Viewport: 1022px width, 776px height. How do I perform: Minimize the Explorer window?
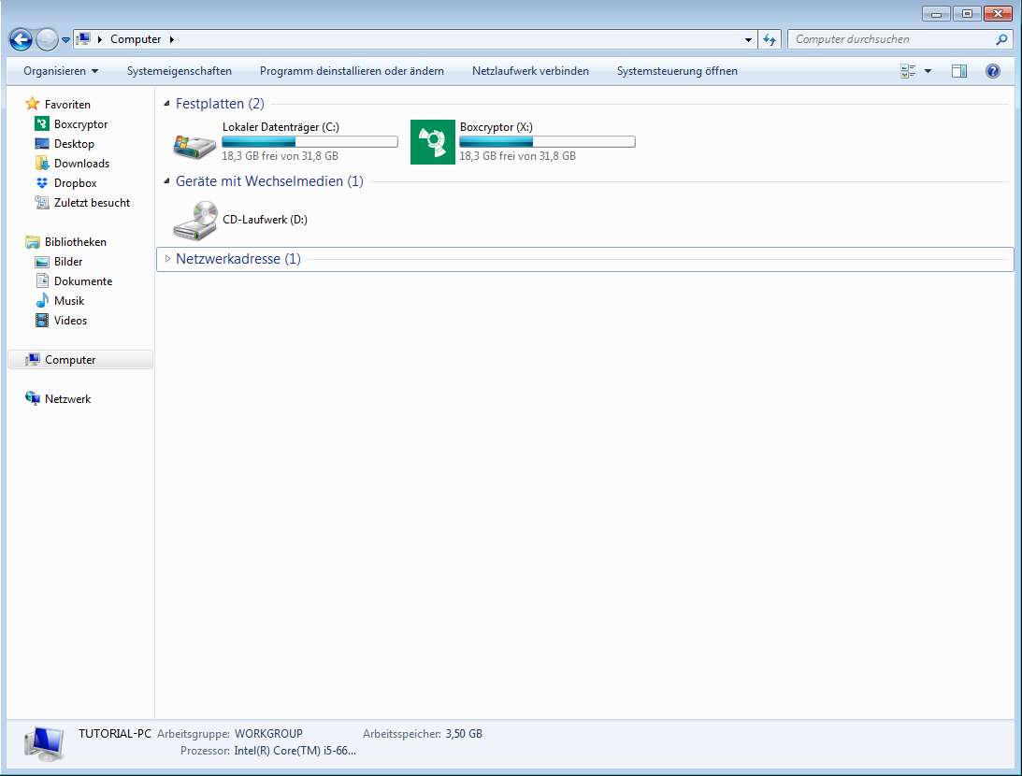[x=936, y=14]
